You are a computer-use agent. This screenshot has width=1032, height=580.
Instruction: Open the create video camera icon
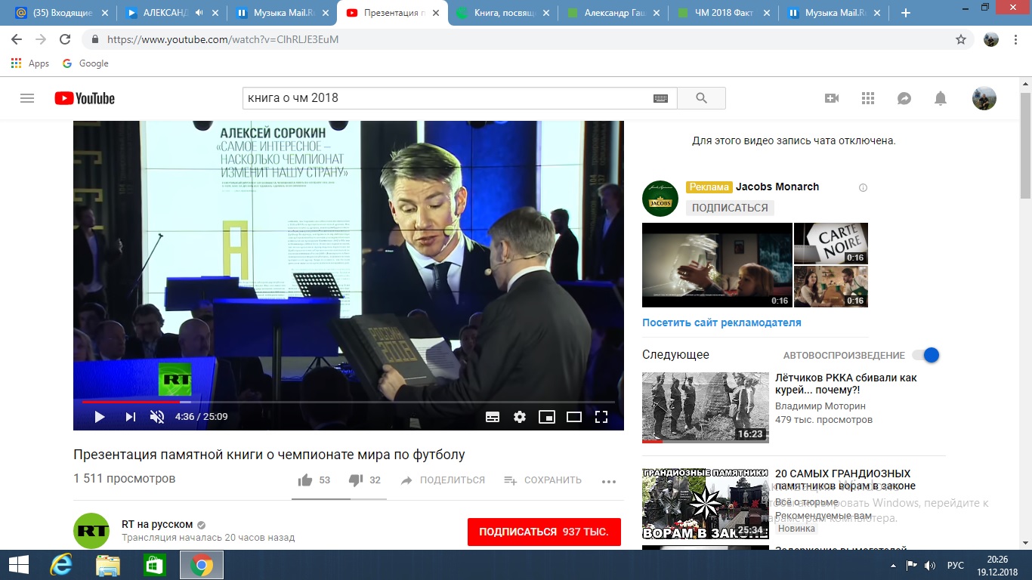(x=832, y=98)
